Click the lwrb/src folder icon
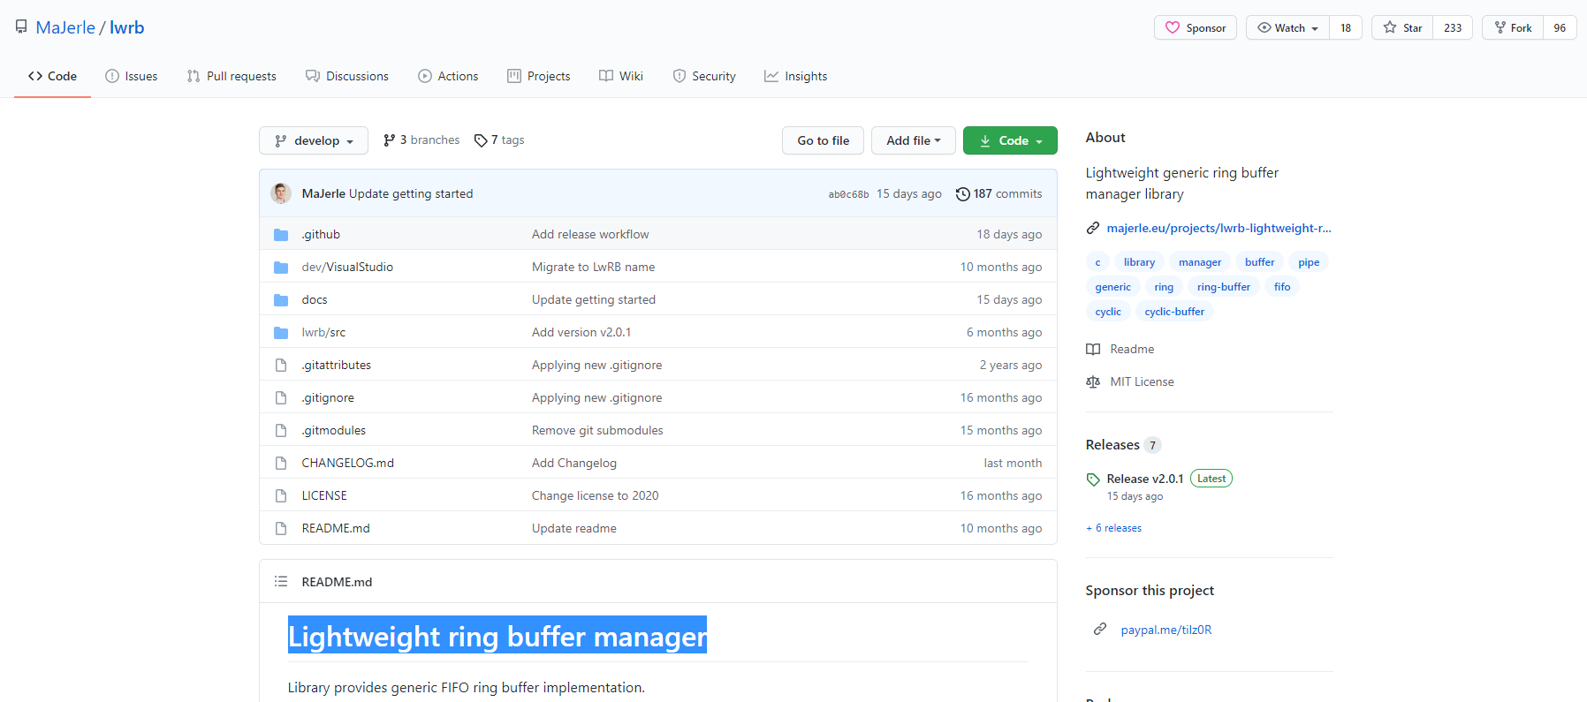 281,333
